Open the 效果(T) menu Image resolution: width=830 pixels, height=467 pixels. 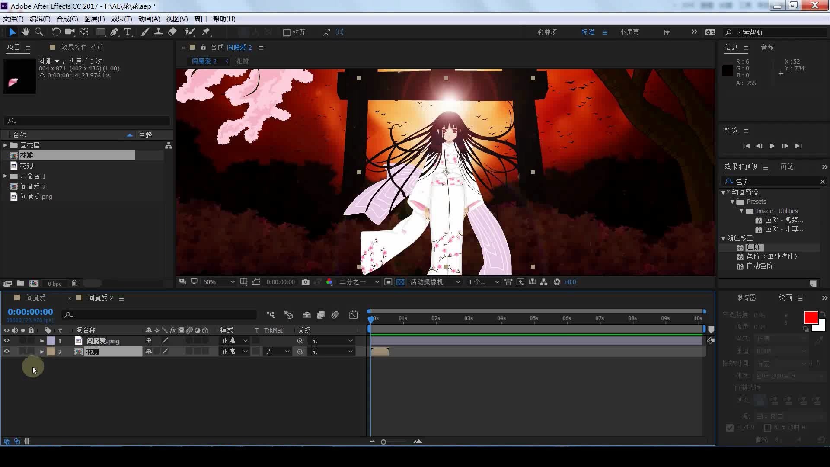pos(121,19)
